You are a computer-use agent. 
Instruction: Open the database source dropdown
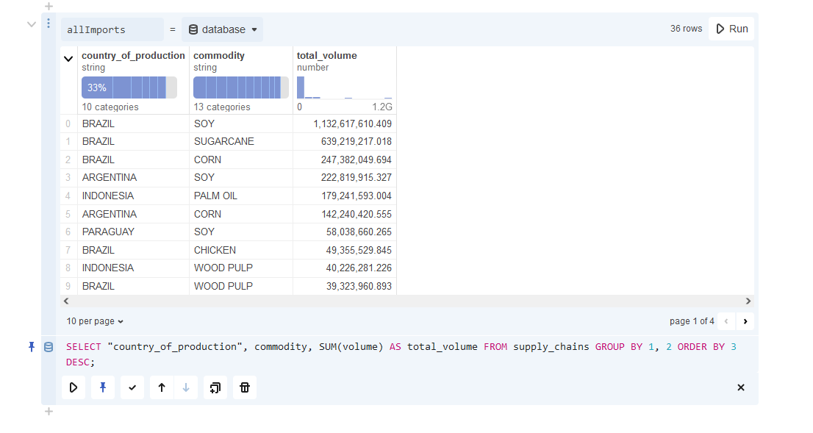(x=223, y=29)
